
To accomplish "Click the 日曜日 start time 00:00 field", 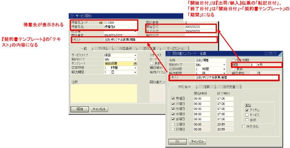I will pyautogui.click(x=202, y=129).
